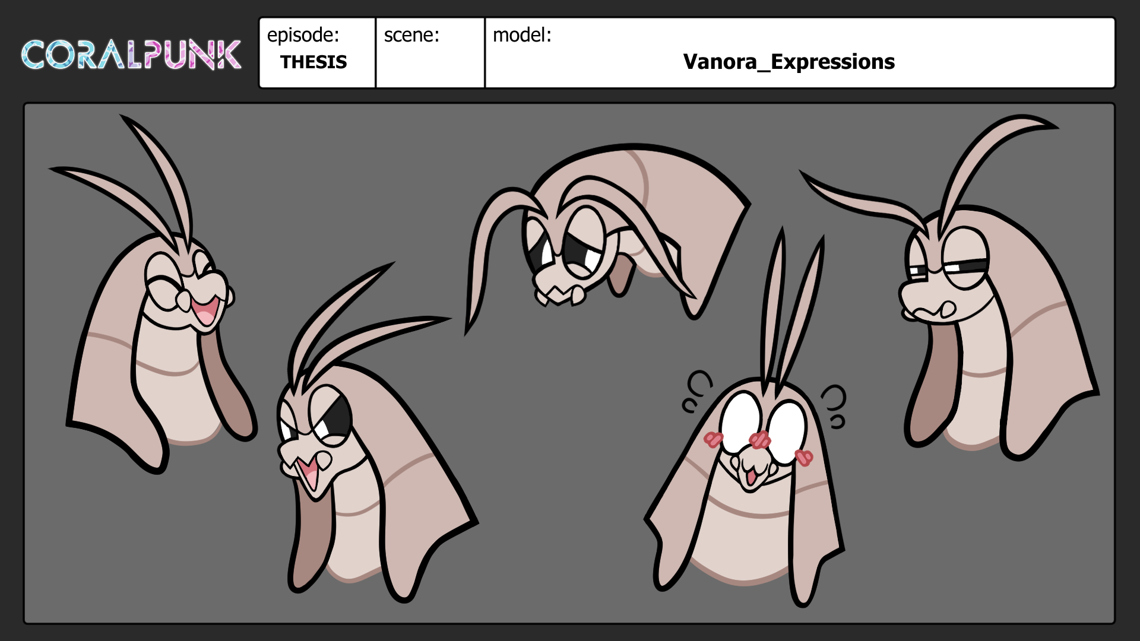Viewport: 1140px width, 641px height.
Task: Click the THESIS episode text
Action: [x=313, y=62]
